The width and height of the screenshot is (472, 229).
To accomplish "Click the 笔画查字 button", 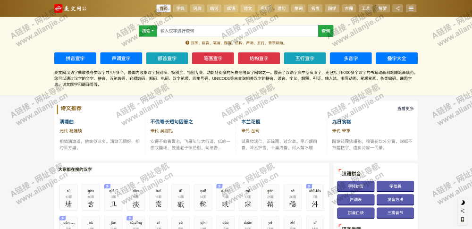I will point(213,59).
